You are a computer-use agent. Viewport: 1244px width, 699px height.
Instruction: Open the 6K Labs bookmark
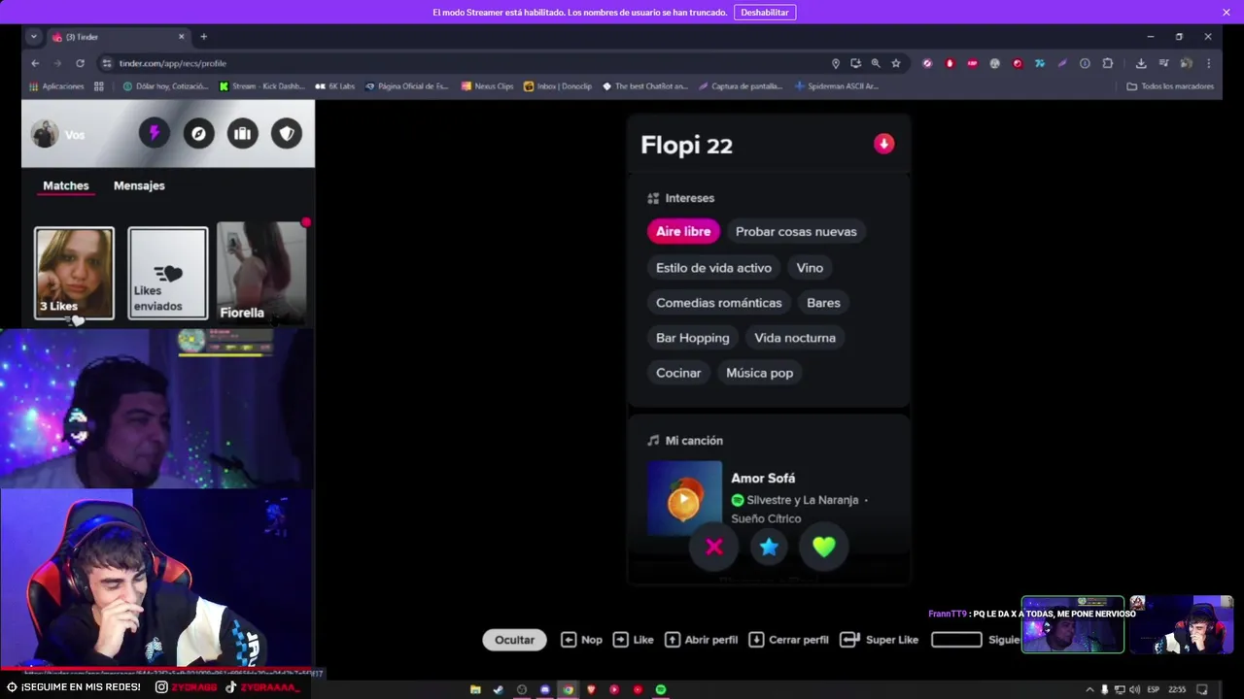[335, 86]
